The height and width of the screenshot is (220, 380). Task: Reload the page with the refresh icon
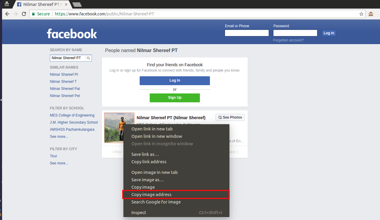24,14
